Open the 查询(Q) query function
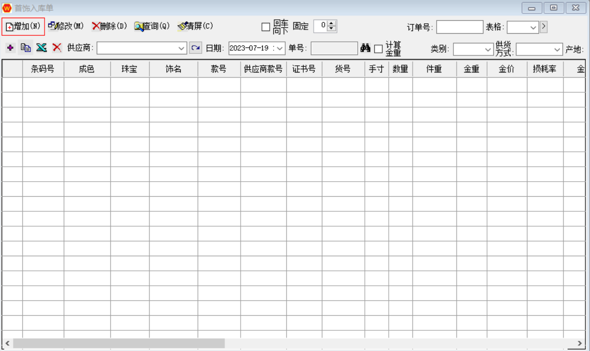 coord(152,26)
